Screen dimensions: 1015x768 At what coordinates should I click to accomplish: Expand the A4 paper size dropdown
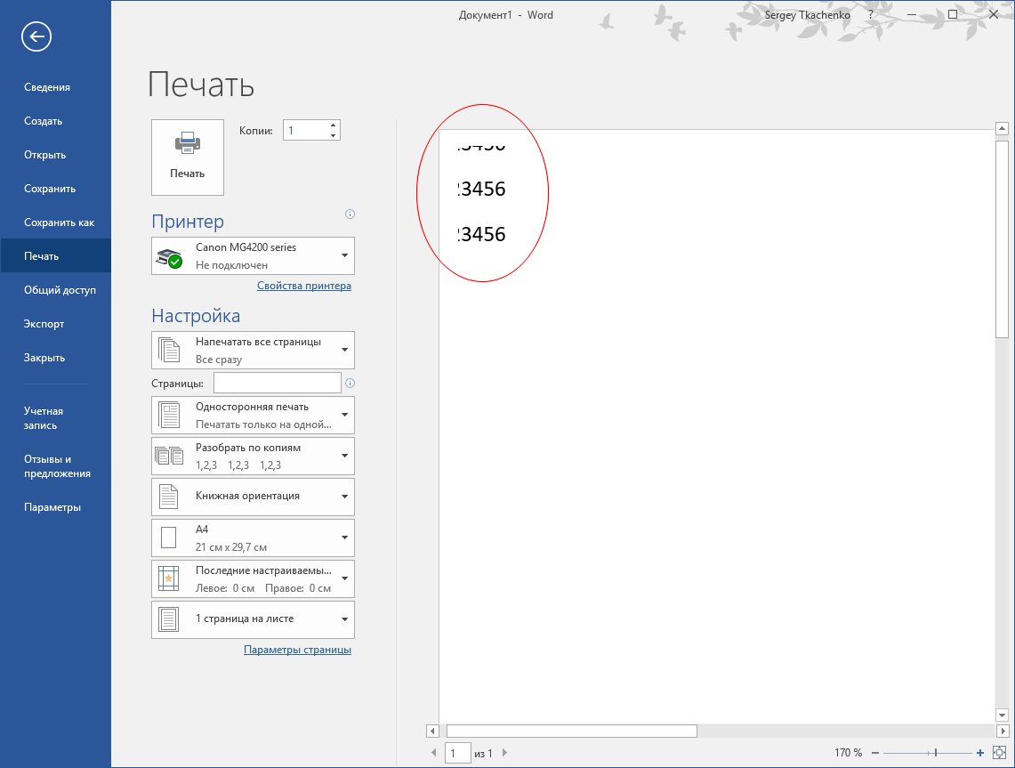click(344, 538)
